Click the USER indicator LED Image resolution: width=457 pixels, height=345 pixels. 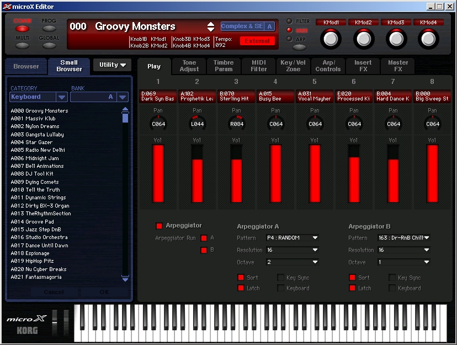[289, 30]
